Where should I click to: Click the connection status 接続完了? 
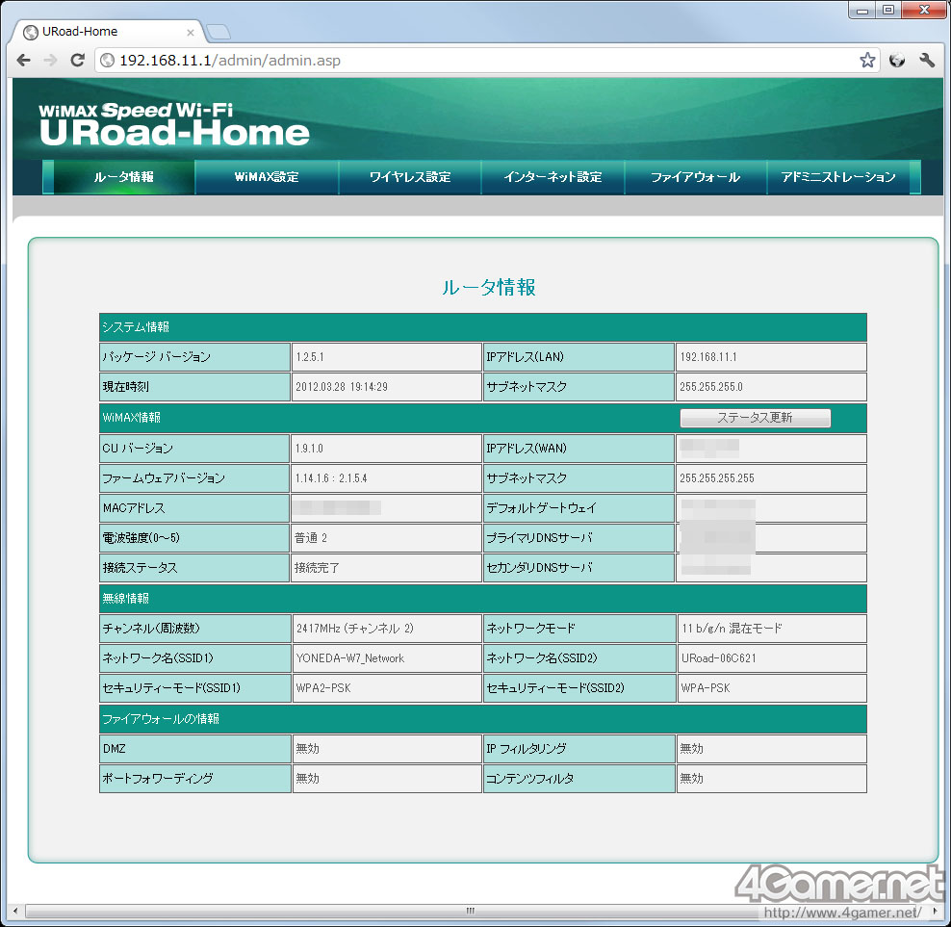[318, 568]
